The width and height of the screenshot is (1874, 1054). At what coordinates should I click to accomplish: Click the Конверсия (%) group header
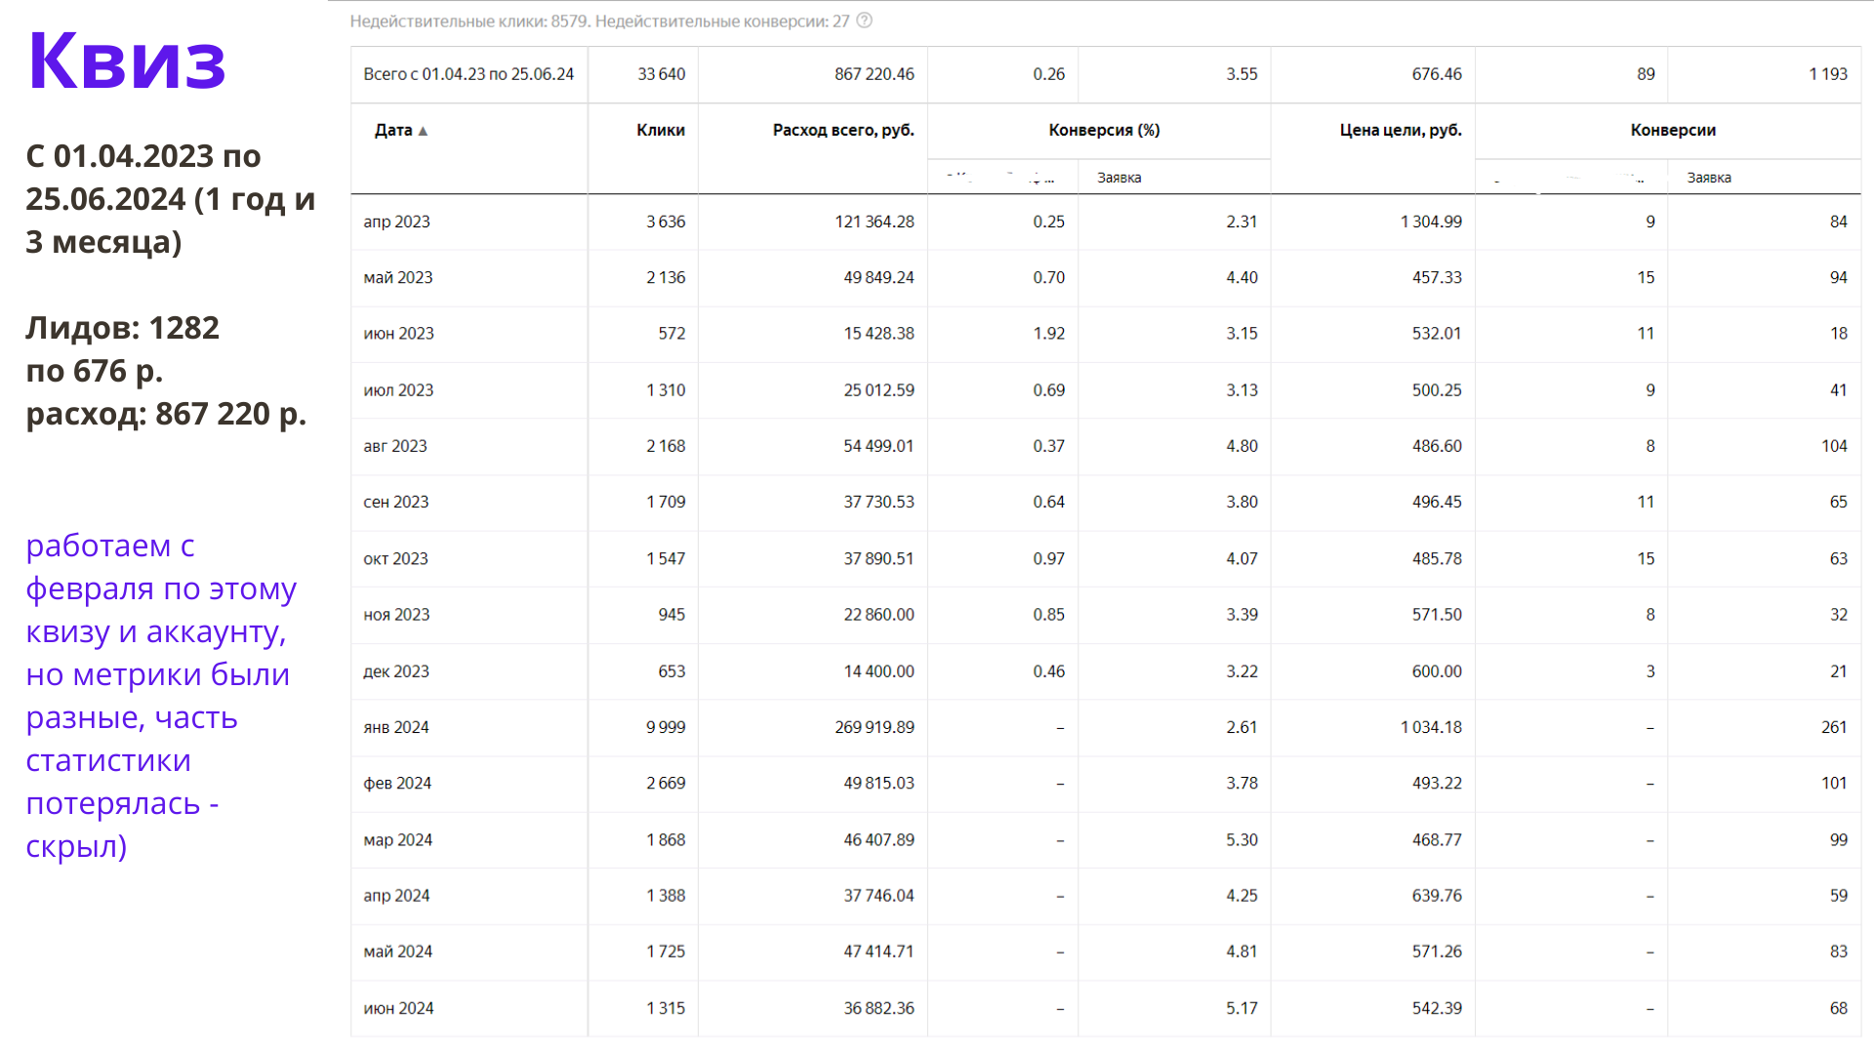(x=1103, y=130)
